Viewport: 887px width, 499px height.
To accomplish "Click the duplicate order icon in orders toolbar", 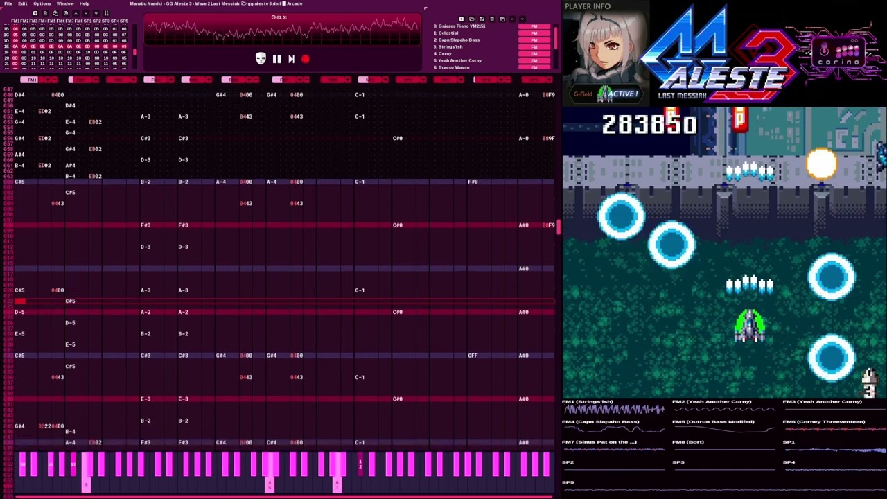I will click(55, 13).
